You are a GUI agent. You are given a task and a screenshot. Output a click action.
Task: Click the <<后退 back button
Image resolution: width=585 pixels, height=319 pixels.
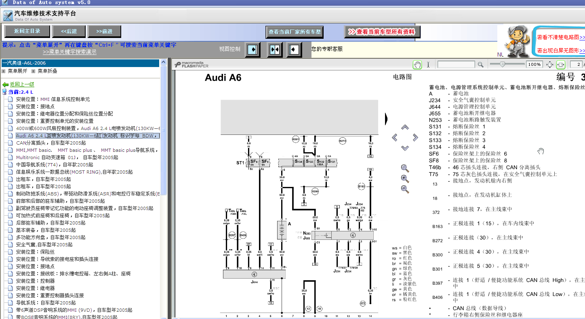click(x=69, y=31)
